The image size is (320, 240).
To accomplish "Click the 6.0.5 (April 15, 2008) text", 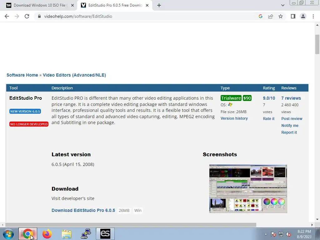I will [x=73, y=164].
